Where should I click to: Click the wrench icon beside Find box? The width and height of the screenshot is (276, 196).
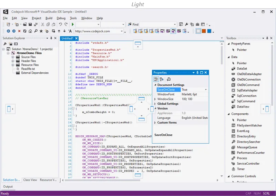click(x=186, y=24)
